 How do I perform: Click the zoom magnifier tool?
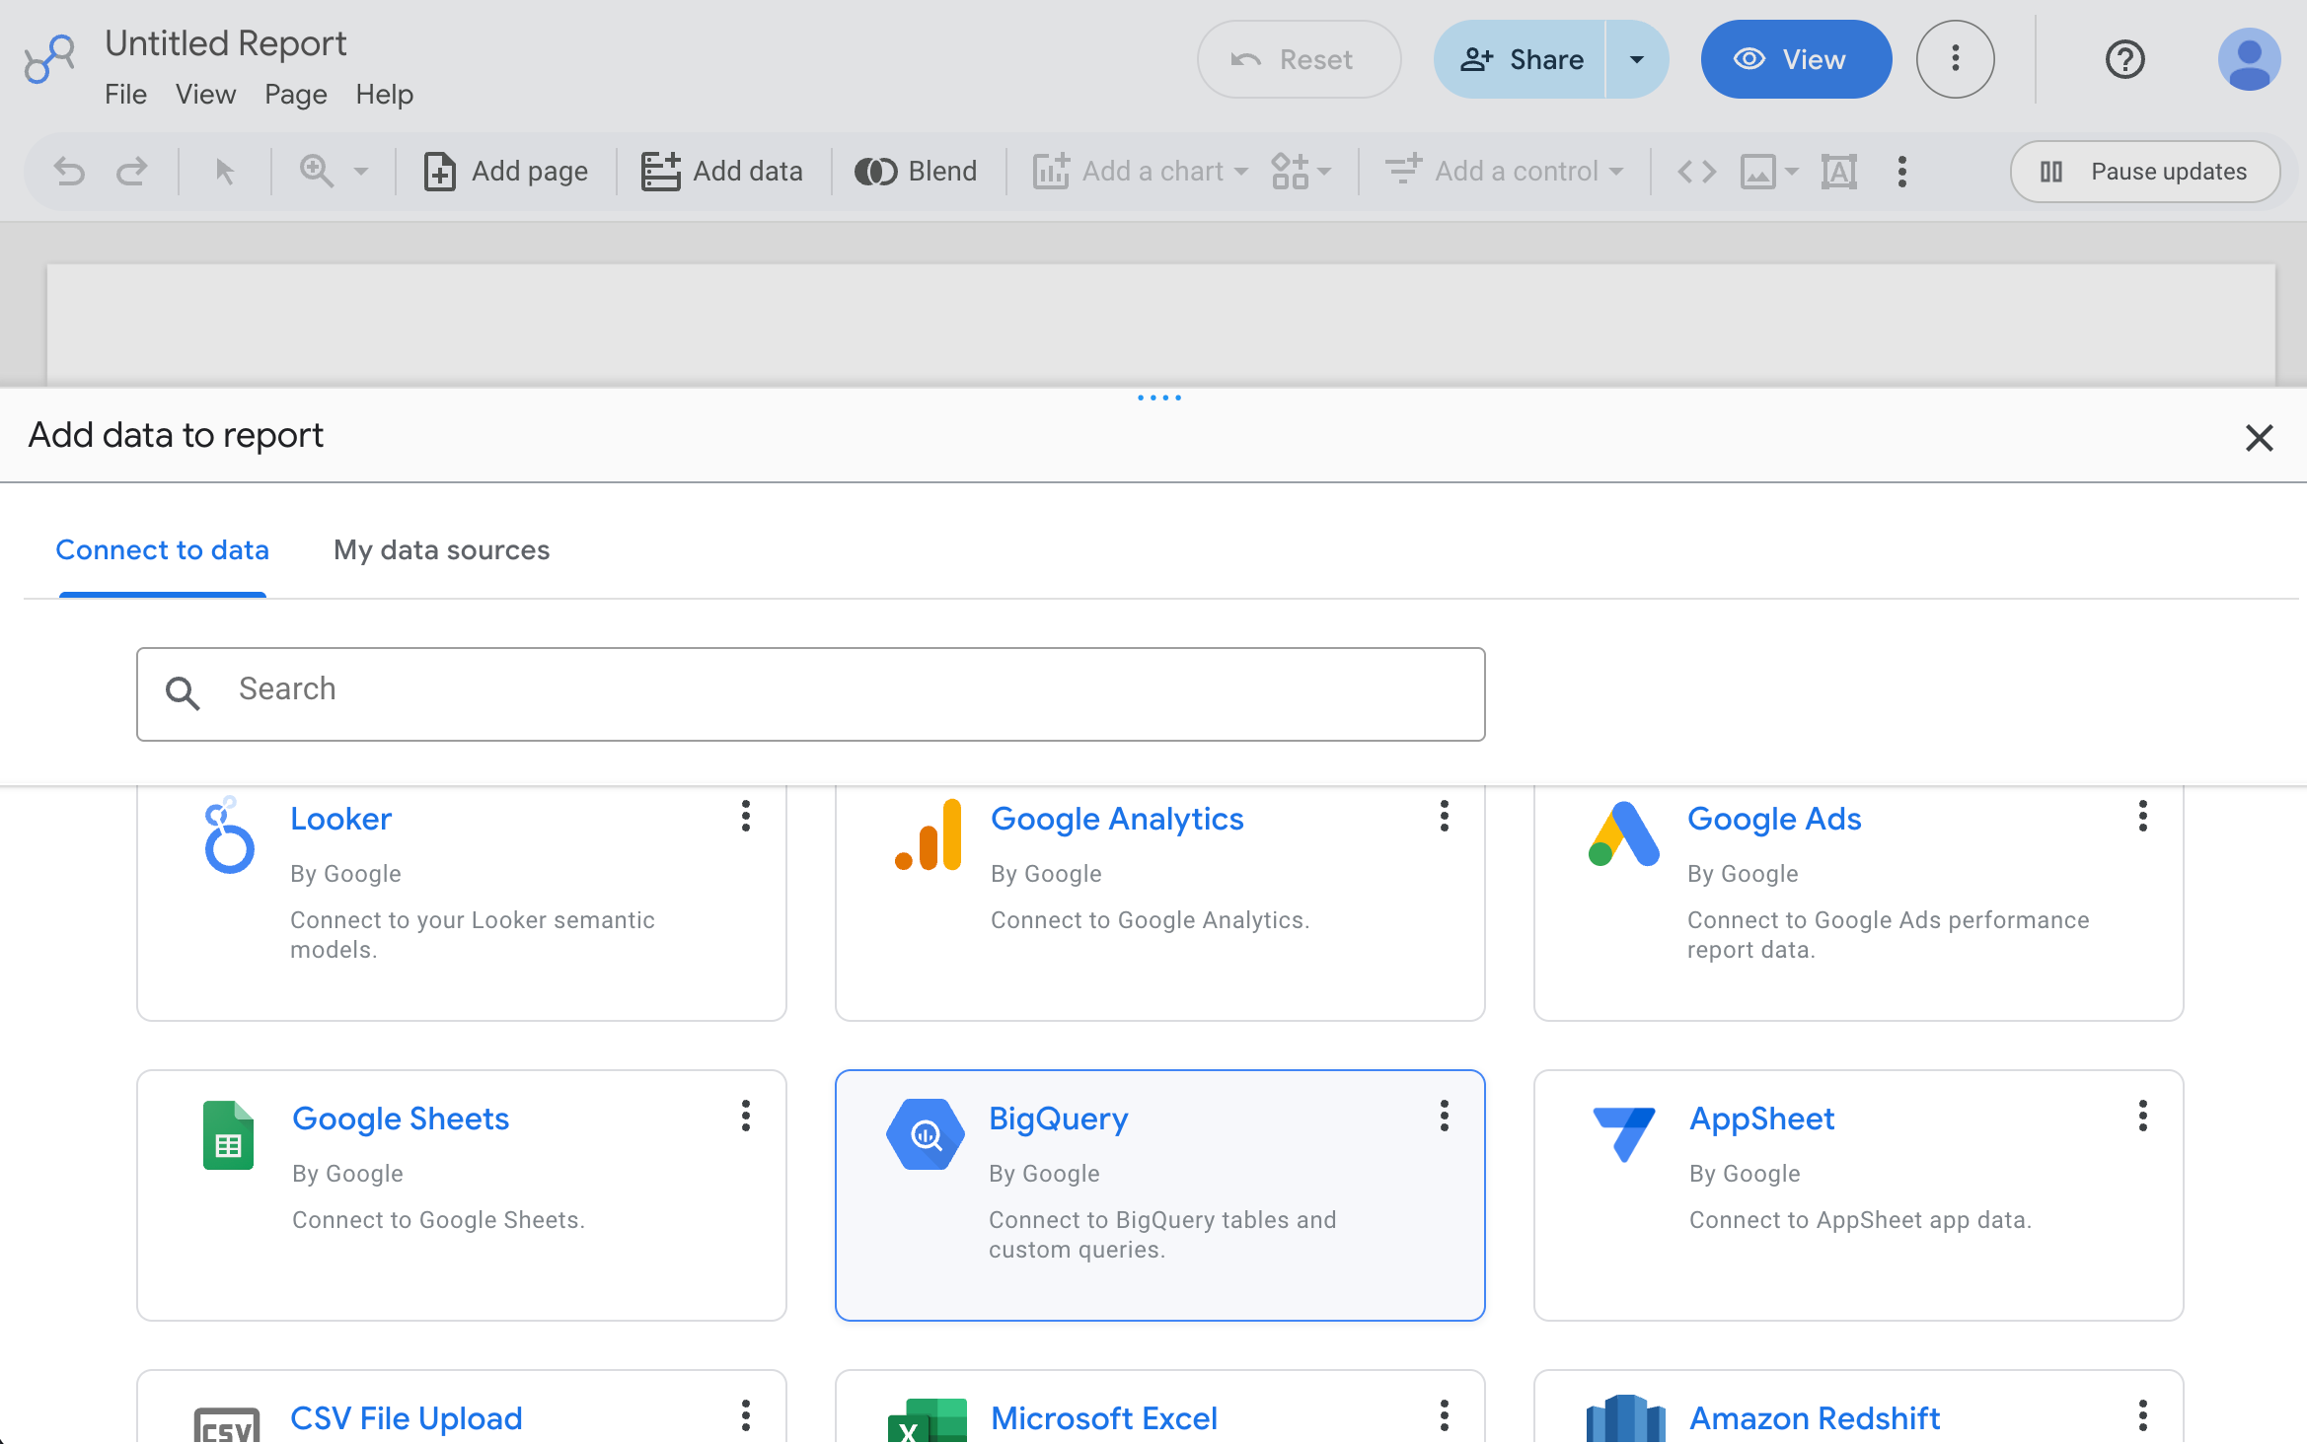click(x=316, y=172)
